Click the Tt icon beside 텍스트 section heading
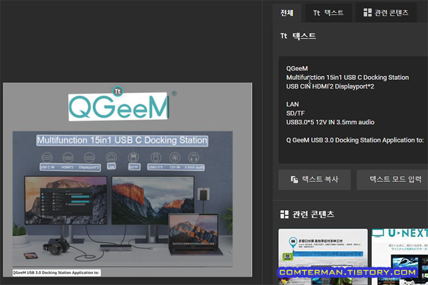The height and width of the screenshot is (285, 428). click(284, 36)
